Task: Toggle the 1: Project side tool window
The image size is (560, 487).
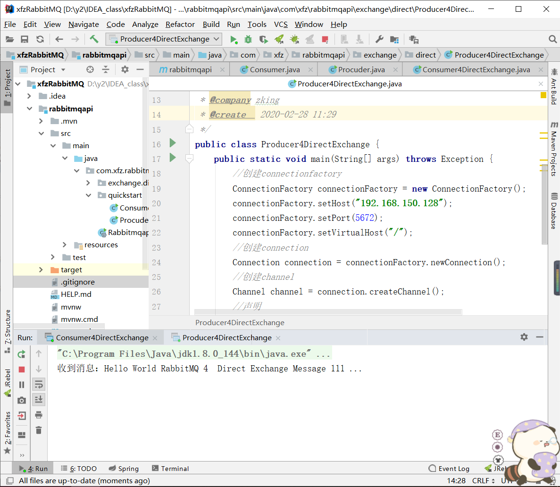Action: tap(7, 87)
